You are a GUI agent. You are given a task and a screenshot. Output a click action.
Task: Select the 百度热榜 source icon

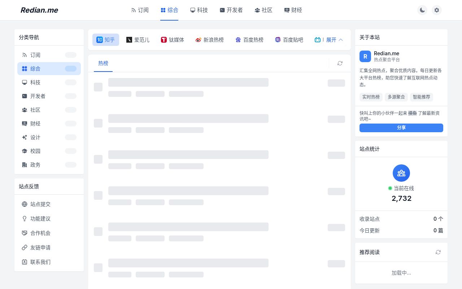click(238, 40)
